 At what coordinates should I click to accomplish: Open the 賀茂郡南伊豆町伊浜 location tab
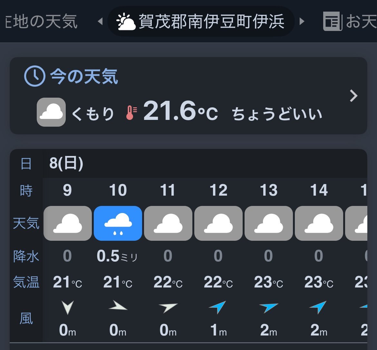click(x=201, y=21)
